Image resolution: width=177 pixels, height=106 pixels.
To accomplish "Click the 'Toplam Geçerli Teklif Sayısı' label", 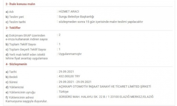I will coord(26,49).
